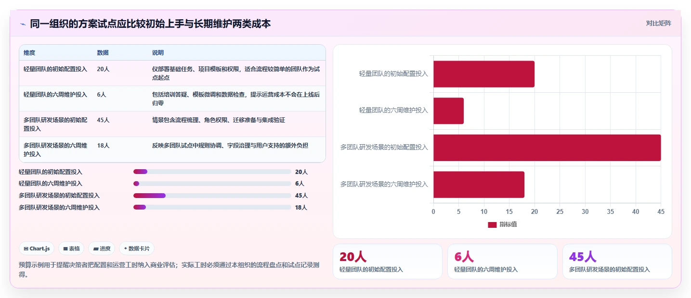
Task: Click x-axis tick label 40
Action: [636, 211]
